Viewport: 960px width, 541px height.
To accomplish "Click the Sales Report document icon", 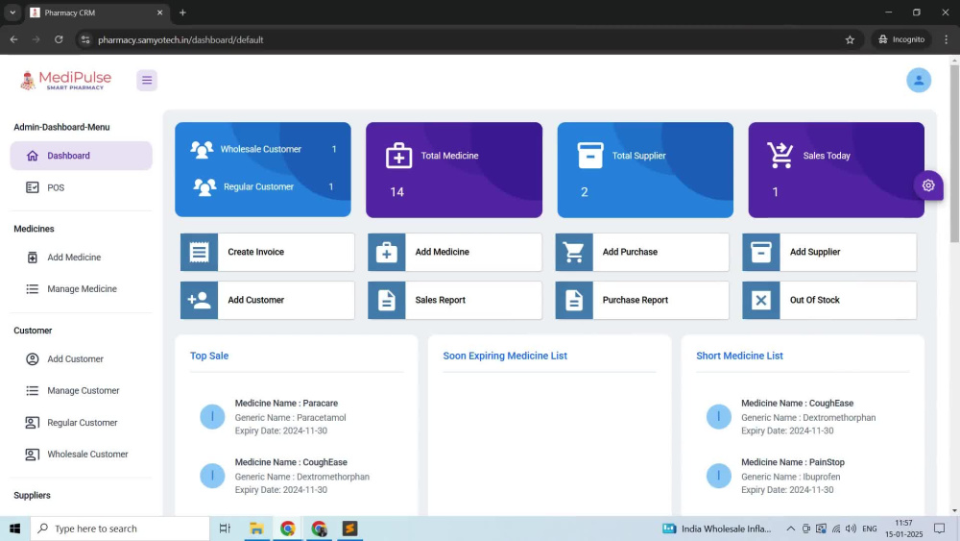I will click(x=386, y=300).
